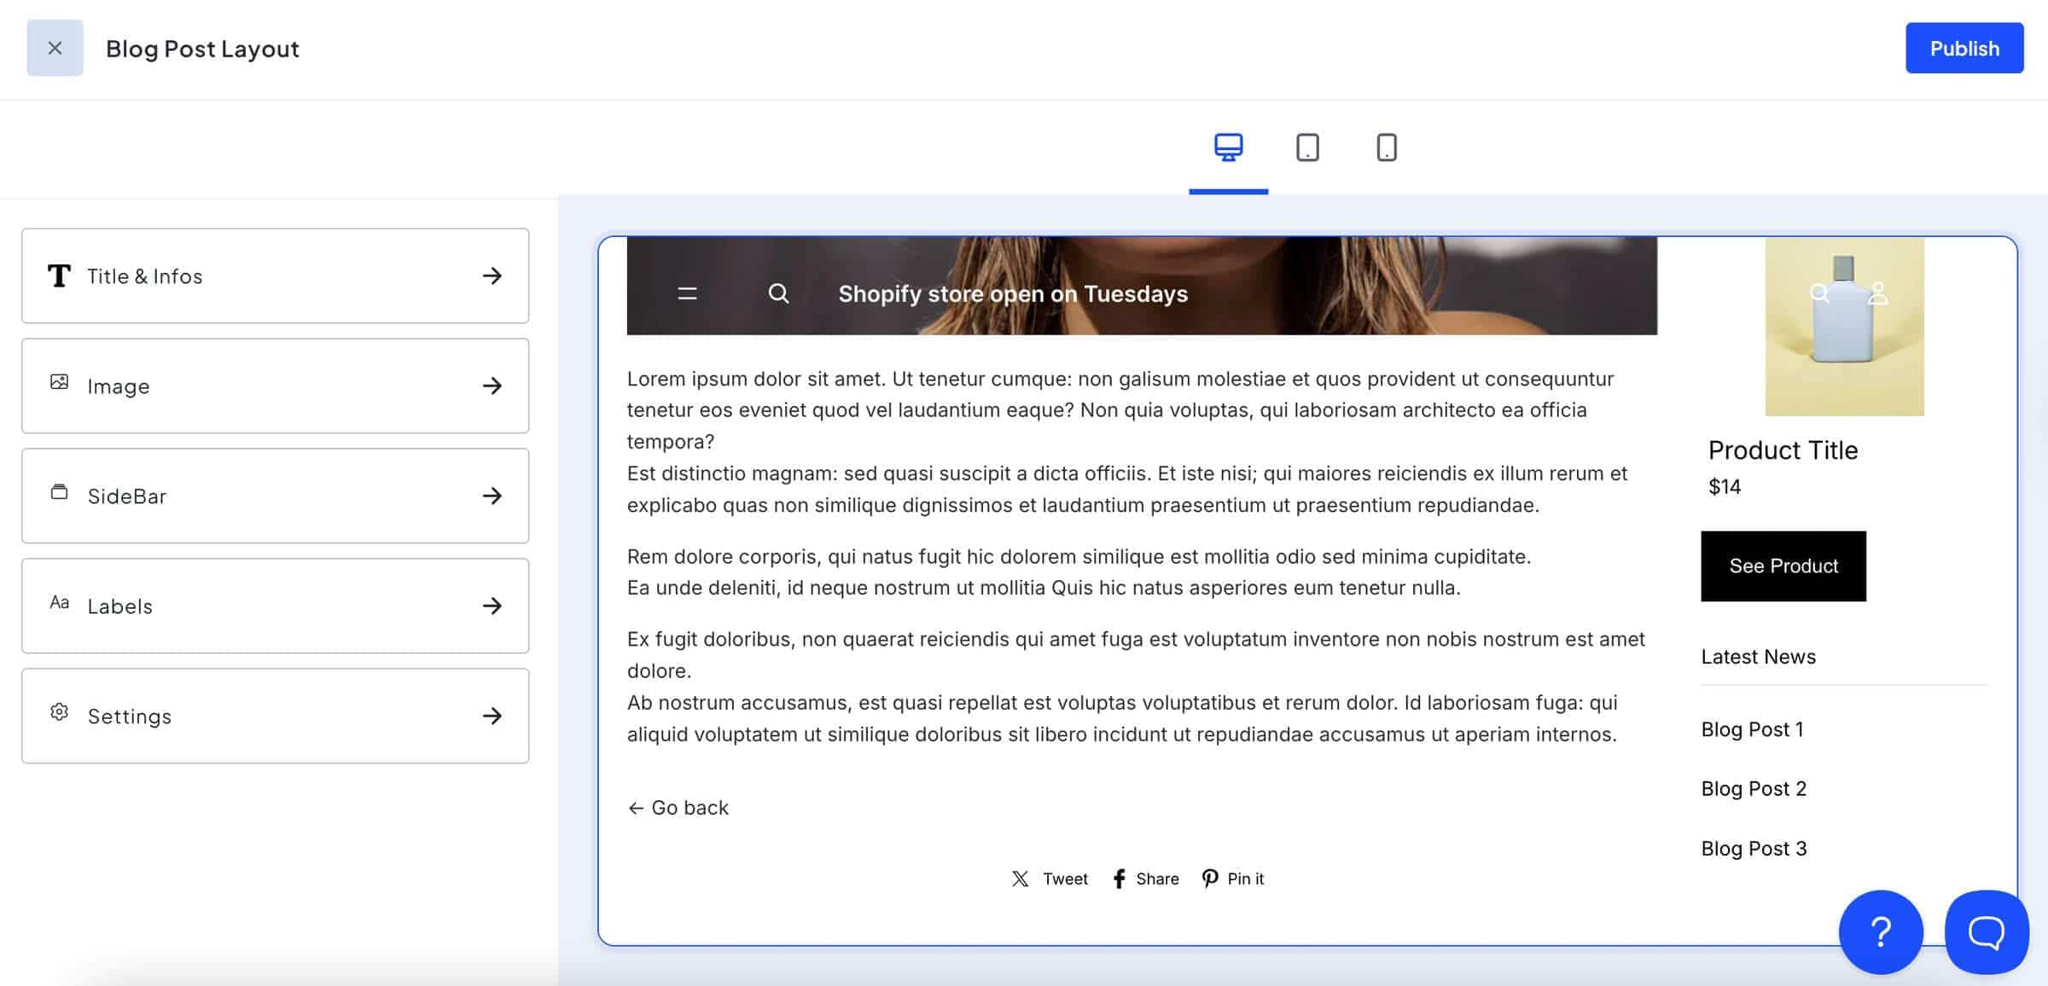Click the gear icon beside Settings

coord(59,711)
